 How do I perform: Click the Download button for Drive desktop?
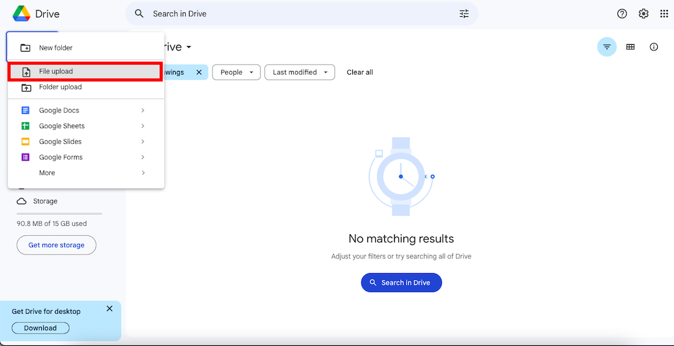pos(41,328)
